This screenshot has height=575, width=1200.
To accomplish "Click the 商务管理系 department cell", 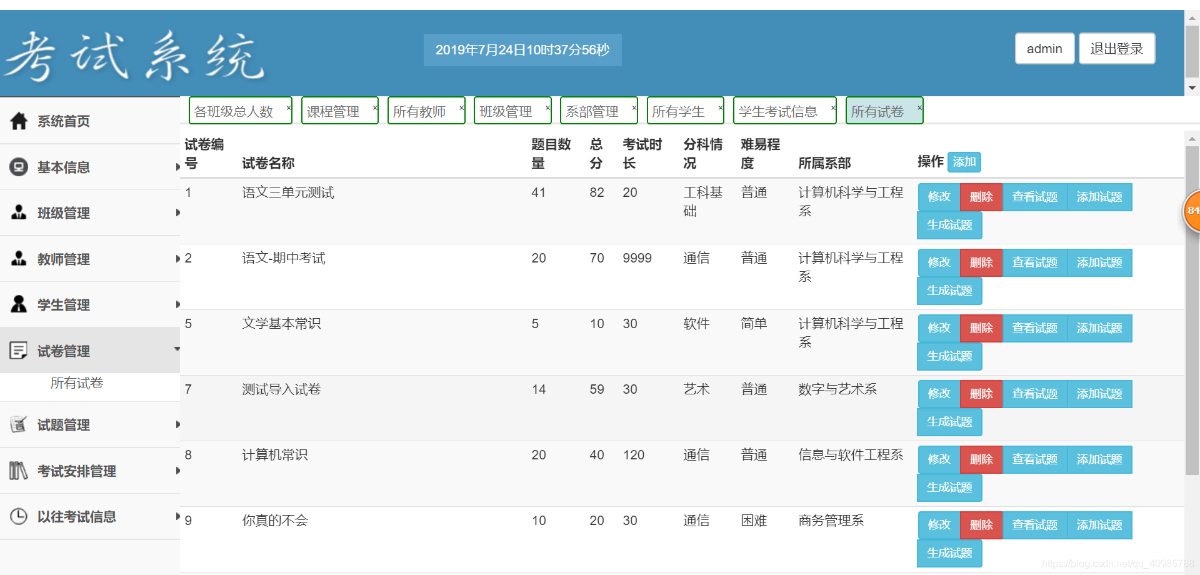I will tap(831, 521).
